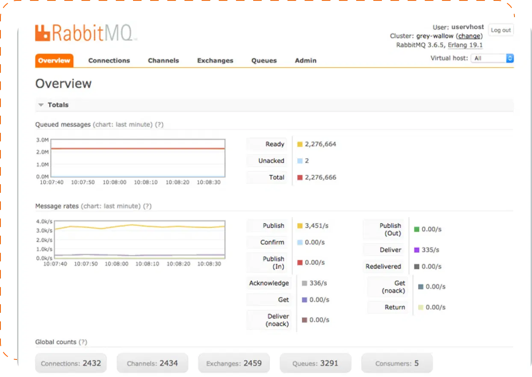Screen dimensions: 532x377
Task: Click the Queues: 3291 count box
Action: coord(315,364)
